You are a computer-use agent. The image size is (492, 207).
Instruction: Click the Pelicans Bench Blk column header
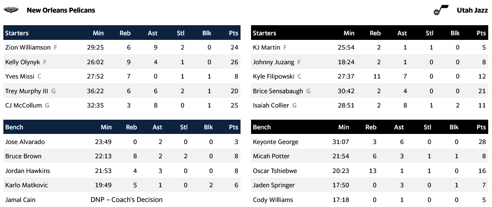(209, 127)
